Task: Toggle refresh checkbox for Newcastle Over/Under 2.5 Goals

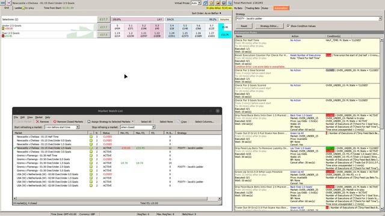Action: [91, 148]
